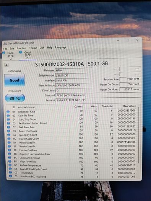Open the Language menu
The height and width of the screenshot is (201, 151).
61,47
